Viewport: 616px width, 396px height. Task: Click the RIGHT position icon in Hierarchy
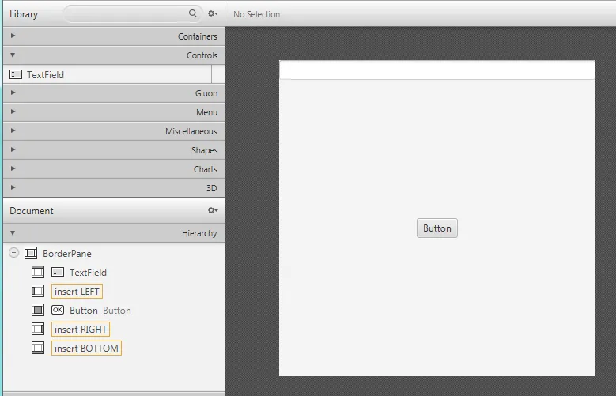(x=38, y=329)
